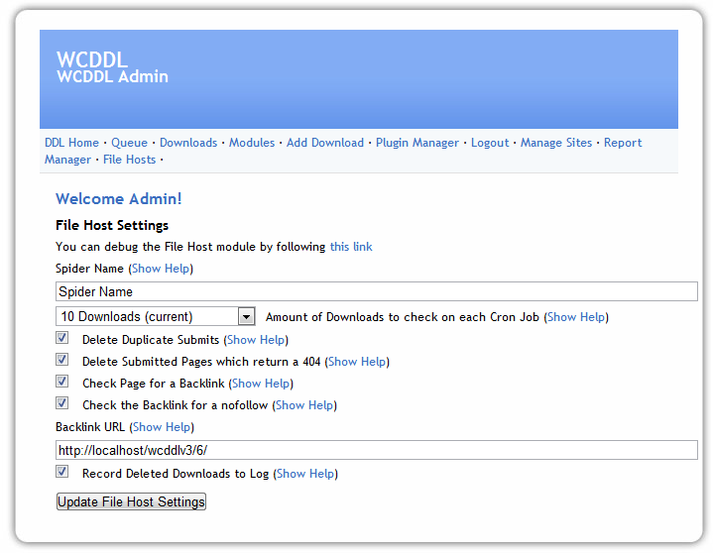Viewport: 713px width, 554px height.
Task: Navigate to the Modules page
Action: [252, 143]
